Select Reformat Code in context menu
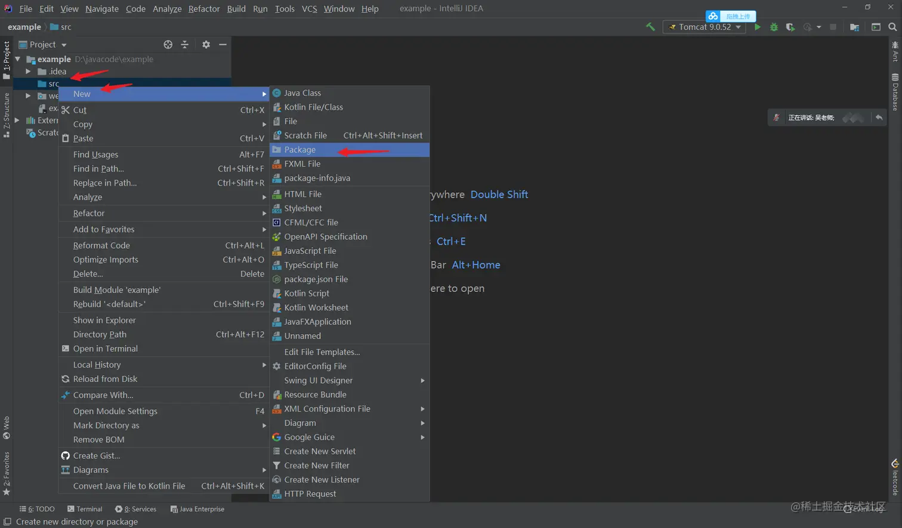 click(x=163, y=245)
